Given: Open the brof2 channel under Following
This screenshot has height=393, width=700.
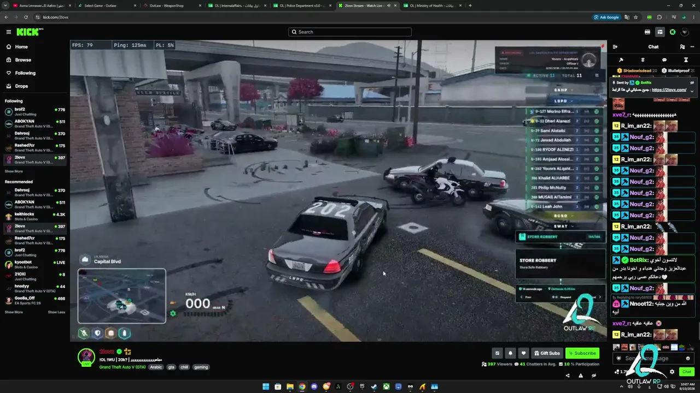Looking at the screenshot, I should 35,111.
